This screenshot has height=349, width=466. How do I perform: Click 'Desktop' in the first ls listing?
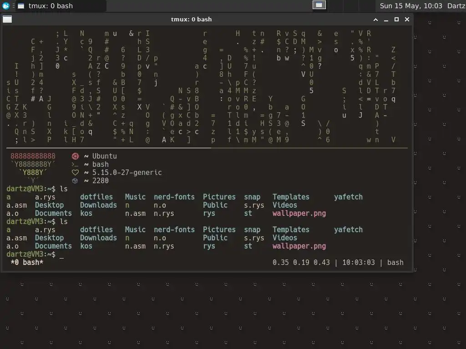point(49,205)
